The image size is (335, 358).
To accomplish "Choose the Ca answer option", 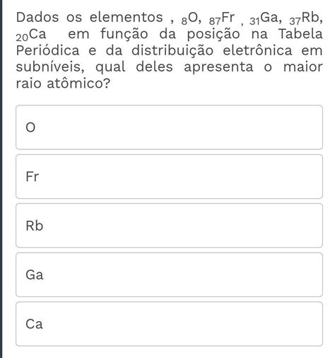I will tap(169, 324).
